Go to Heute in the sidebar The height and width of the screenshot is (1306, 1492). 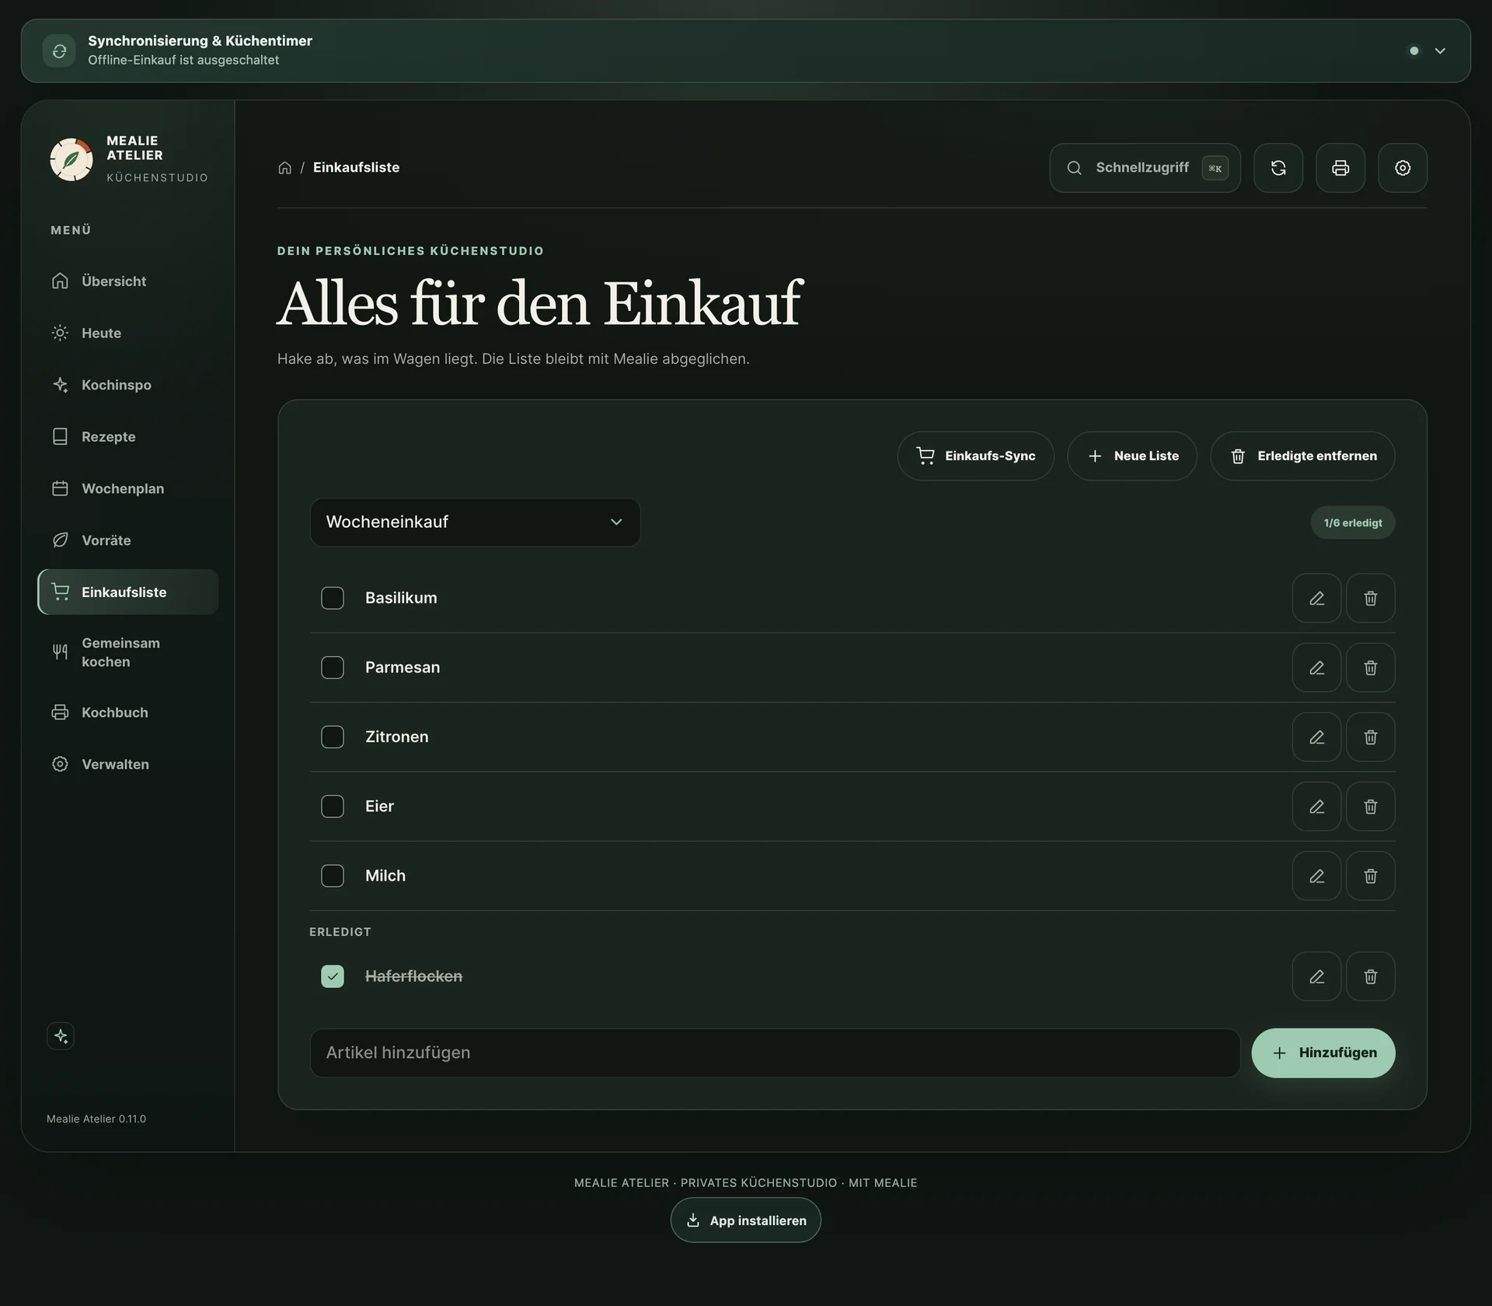128,333
